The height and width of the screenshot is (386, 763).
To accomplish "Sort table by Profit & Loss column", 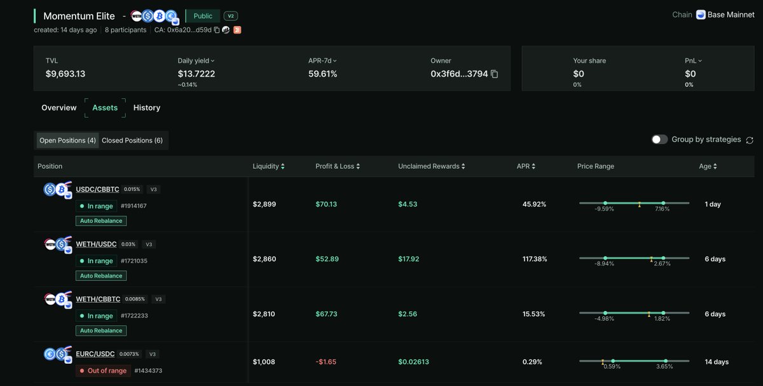I will [338, 166].
